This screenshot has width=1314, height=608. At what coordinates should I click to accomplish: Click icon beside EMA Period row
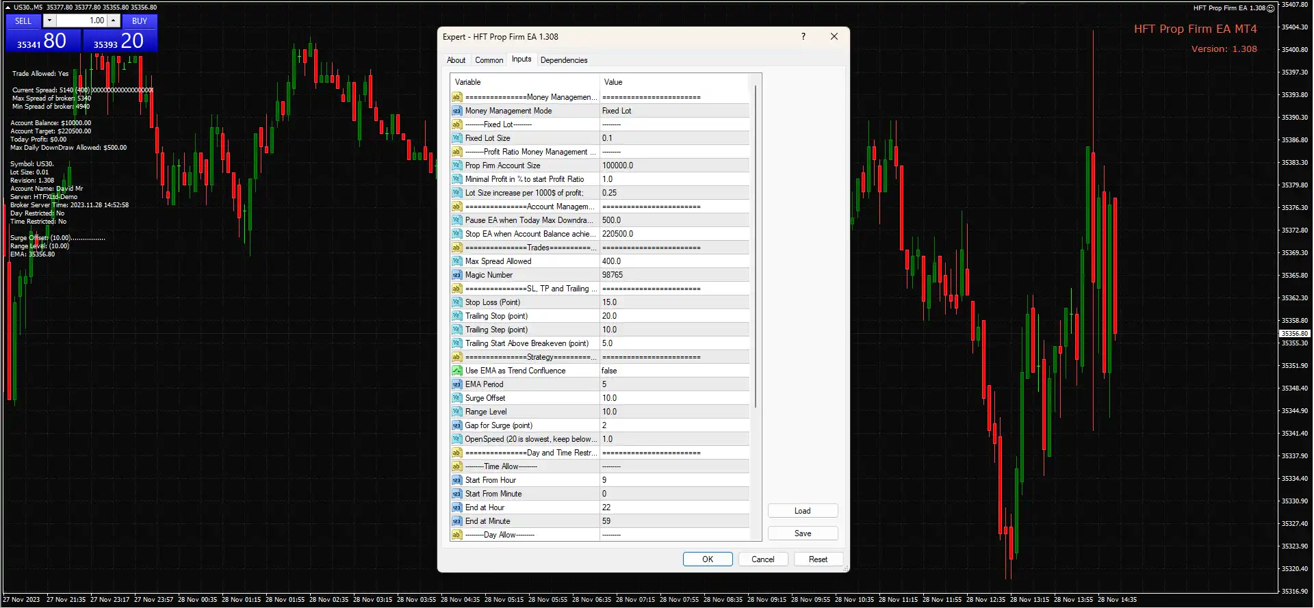(x=456, y=384)
